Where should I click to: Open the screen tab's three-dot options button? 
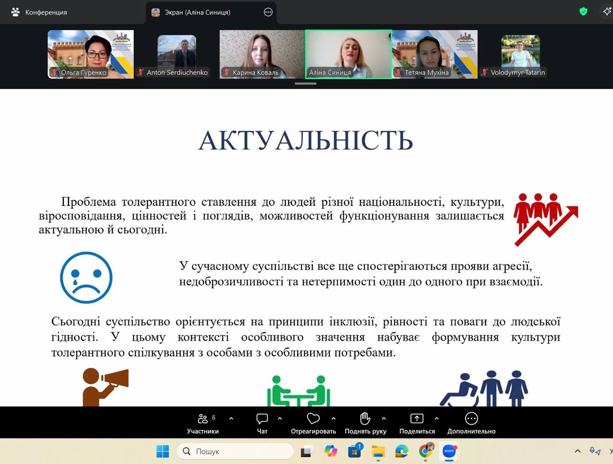(x=268, y=12)
